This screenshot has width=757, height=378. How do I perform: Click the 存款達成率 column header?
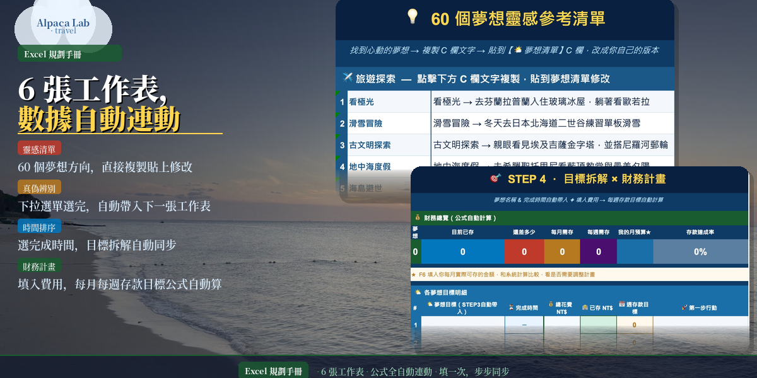click(x=700, y=232)
